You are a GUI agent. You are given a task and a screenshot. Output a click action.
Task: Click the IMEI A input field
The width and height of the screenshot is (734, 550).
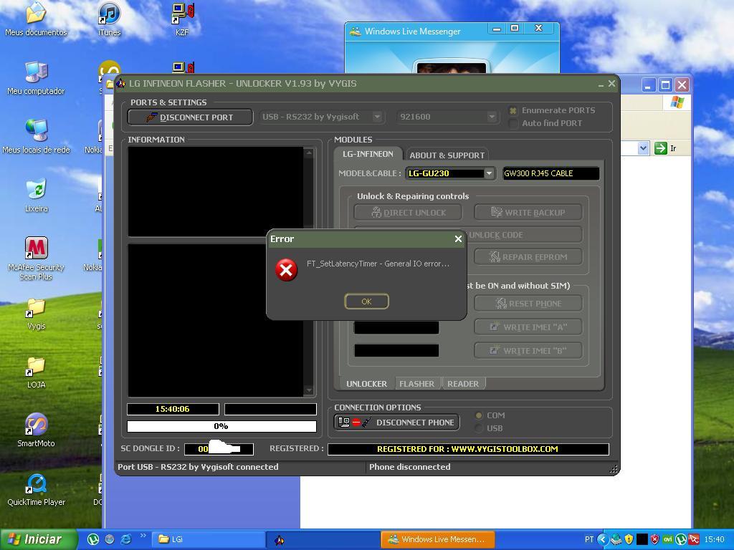tap(396, 327)
